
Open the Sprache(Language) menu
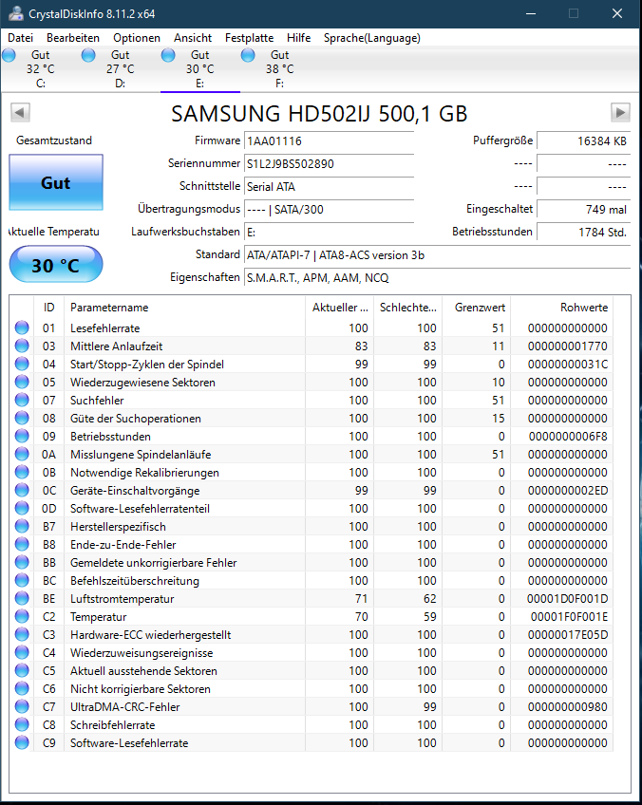pyautogui.click(x=372, y=37)
